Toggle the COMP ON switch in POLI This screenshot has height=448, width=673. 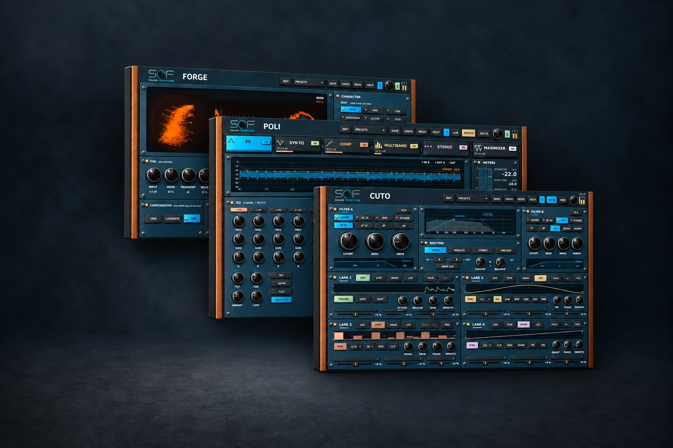pos(364,145)
